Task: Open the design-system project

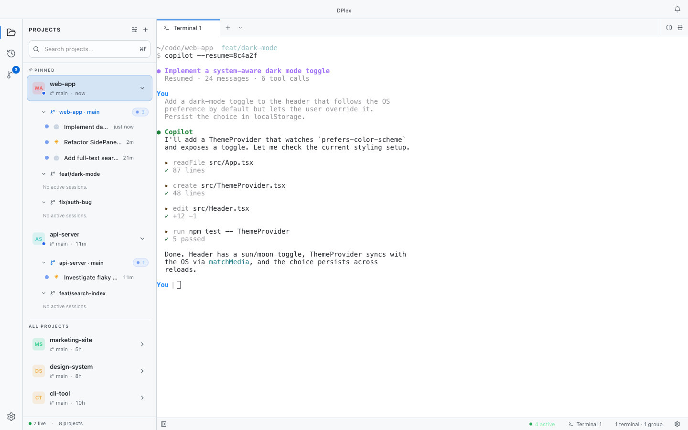Action: pyautogui.click(x=89, y=371)
